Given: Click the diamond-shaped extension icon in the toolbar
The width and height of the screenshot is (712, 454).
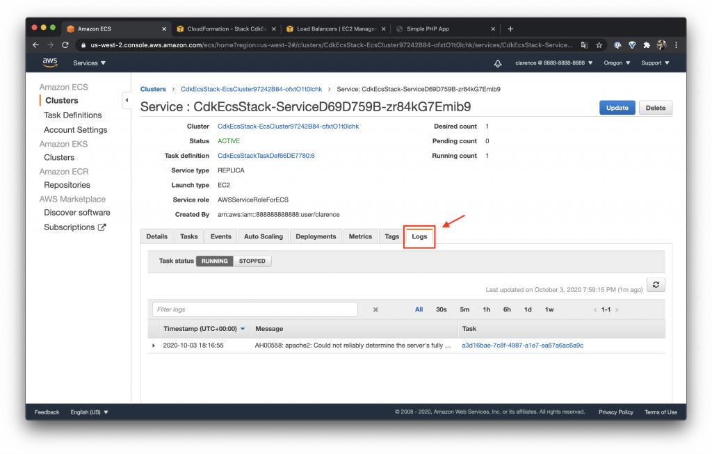Looking at the screenshot, I should tap(632, 45).
